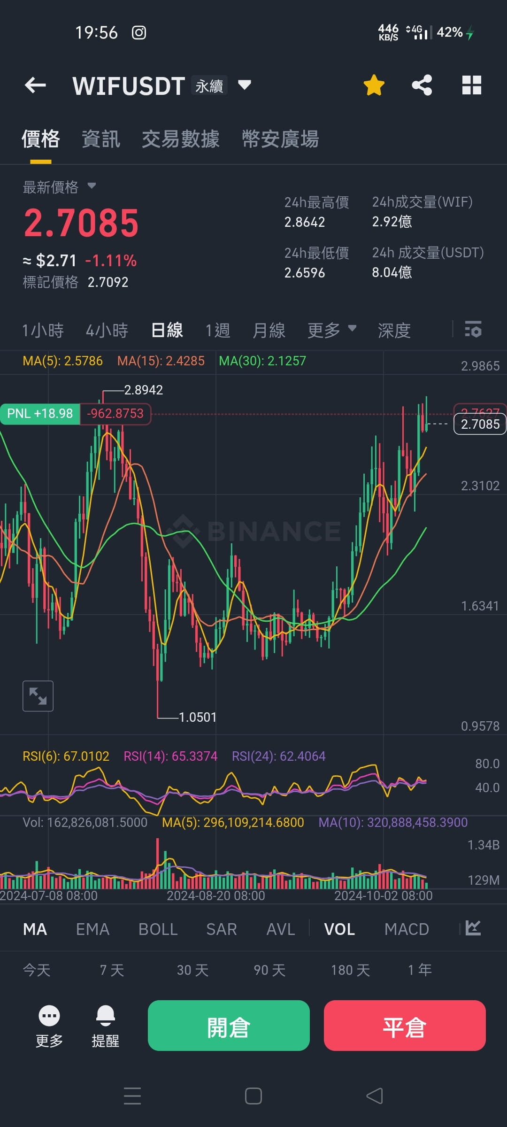Image resolution: width=507 pixels, height=1127 pixels.
Task: Open the 交易數據 tab
Action: (x=181, y=139)
